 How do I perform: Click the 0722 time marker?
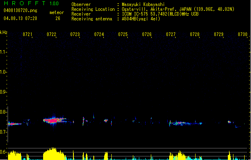click(x=51, y=34)
